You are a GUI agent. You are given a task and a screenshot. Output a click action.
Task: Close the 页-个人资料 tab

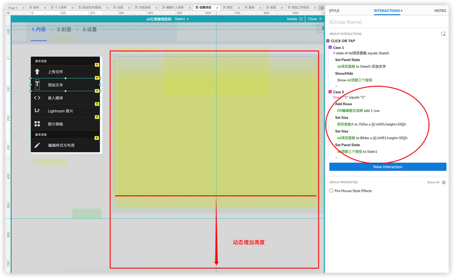click(72, 8)
